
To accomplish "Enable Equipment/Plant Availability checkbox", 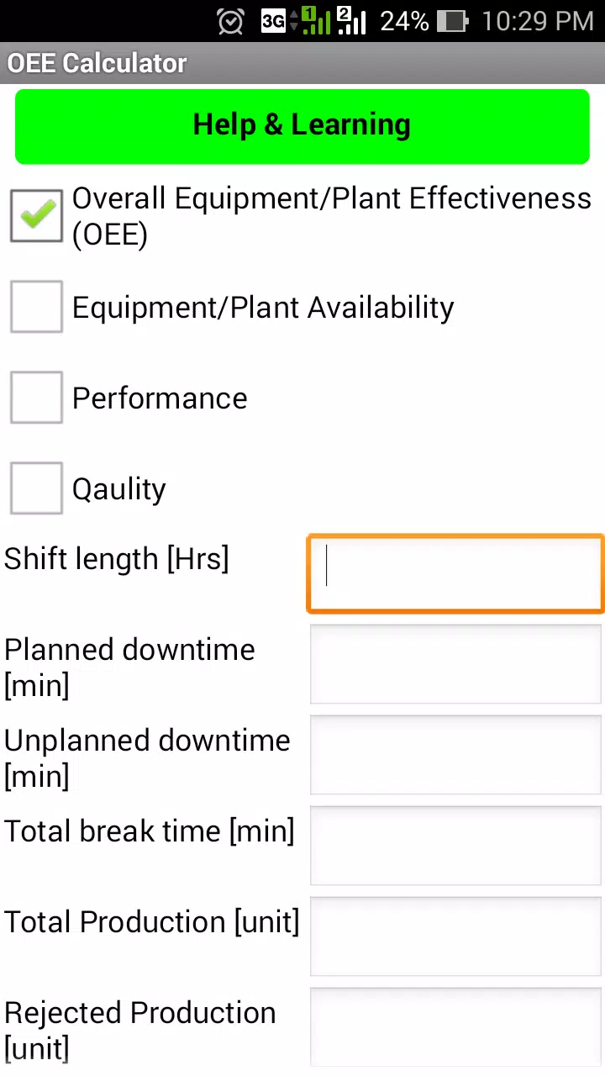I will tap(36, 307).
